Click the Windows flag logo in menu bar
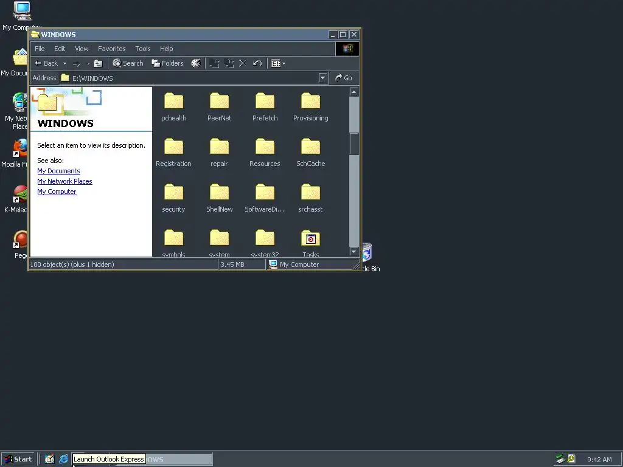This screenshot has width=623, height=467. tap(347, 49)
